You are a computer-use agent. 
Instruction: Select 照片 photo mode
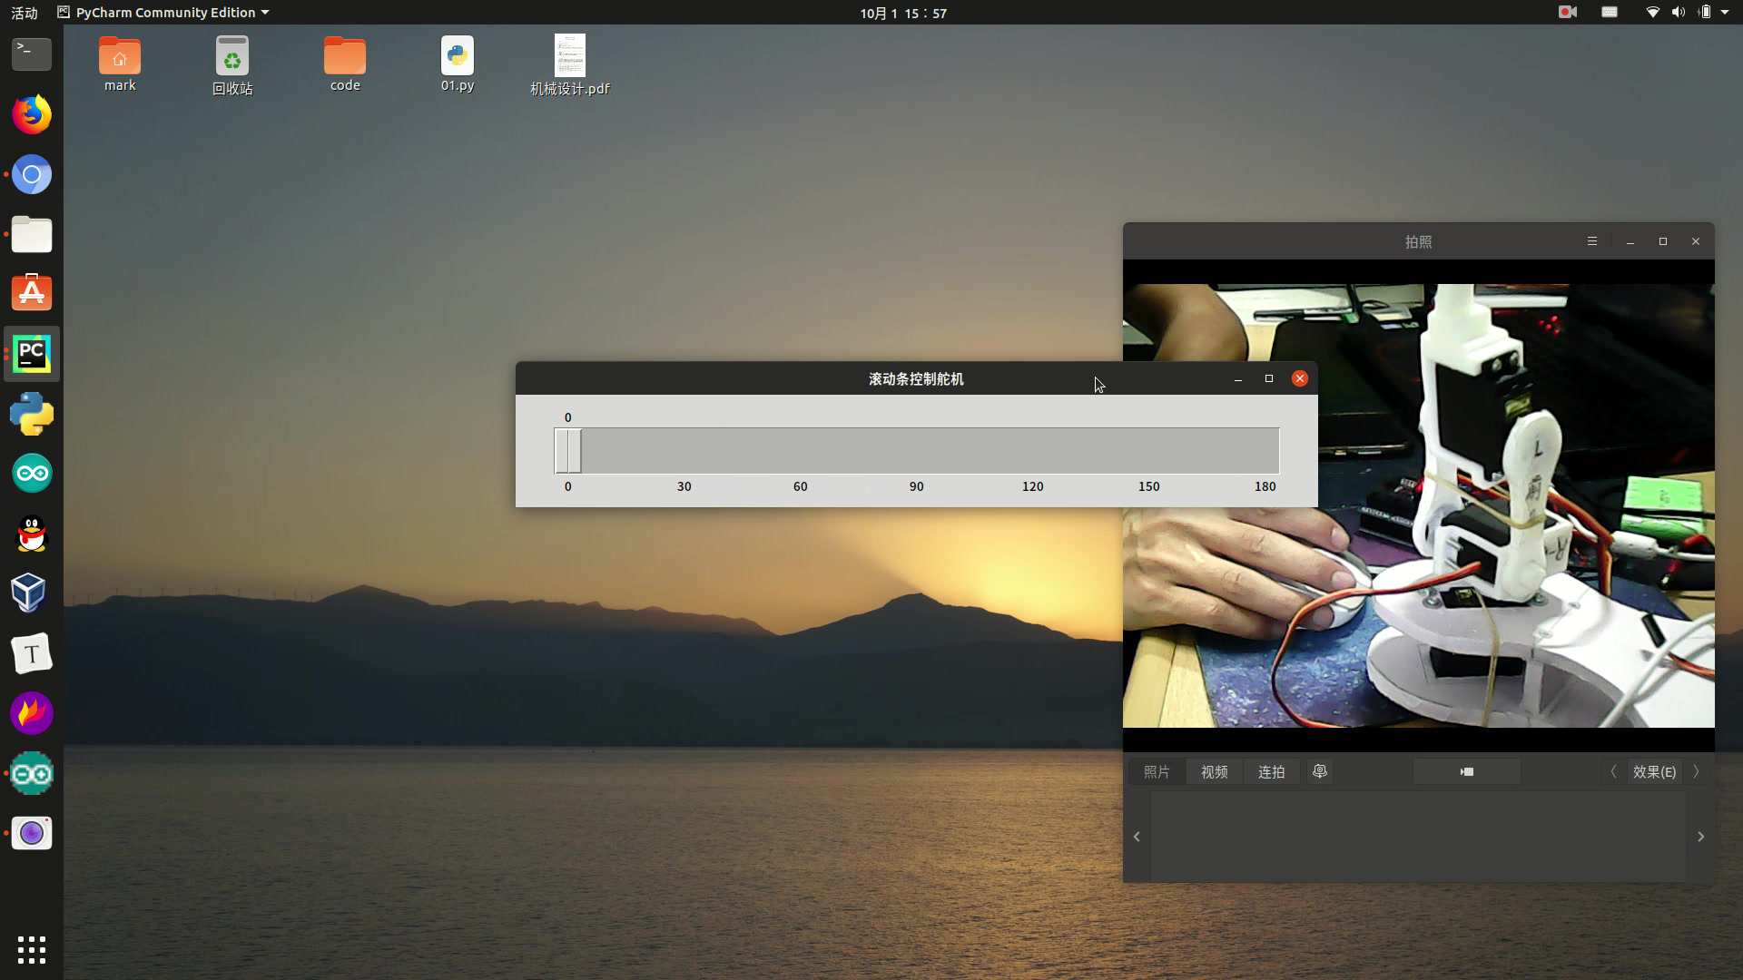pyautogui.click(x=1157, y=771)
